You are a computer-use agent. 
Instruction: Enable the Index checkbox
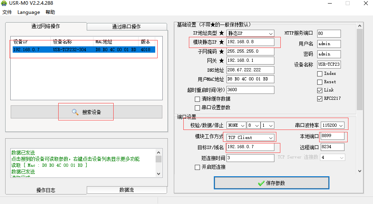pyautogui.click(x=320, y=74)
